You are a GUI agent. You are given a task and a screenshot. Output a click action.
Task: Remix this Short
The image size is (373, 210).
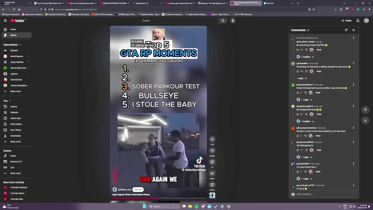click(212, 185)
